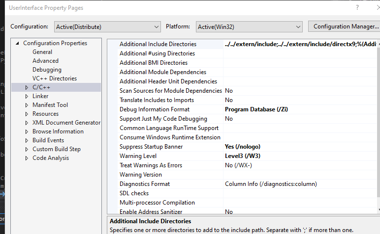Image resolution: width=380 pixels, height=234 pixels.
Task: Select the C/C++ tree item label
Action: pyautogui.click(x=41, y=87)
